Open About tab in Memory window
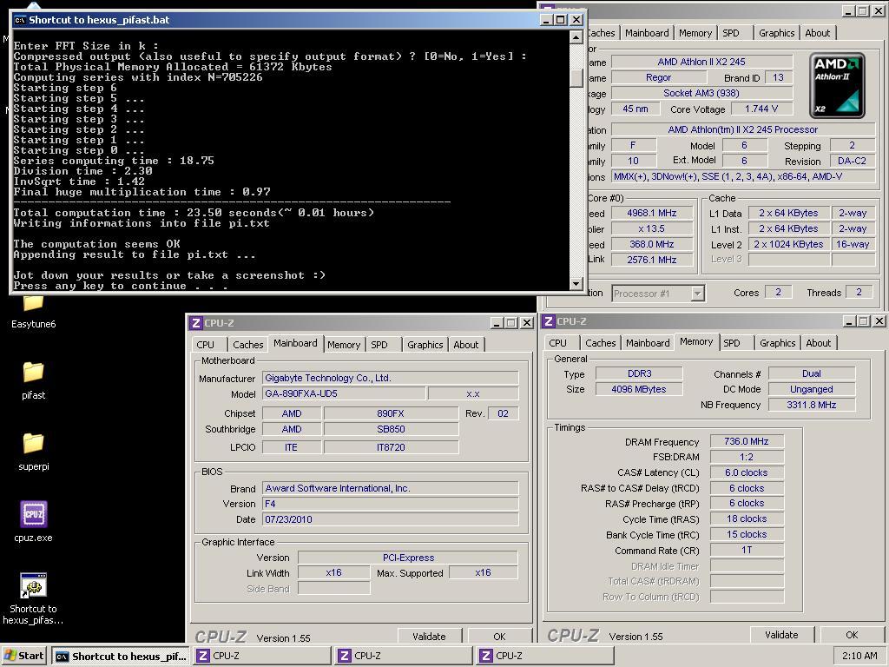Viewport: 889px width, 667px height. click(818, 342)
